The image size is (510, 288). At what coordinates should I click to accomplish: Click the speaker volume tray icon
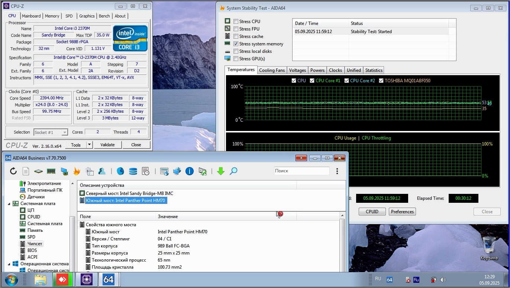[x=443, y=280]
